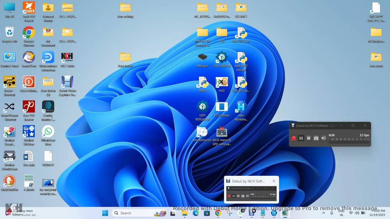Open Recycle Bin on the desktop
Screen dimensions: 390x219
click(9, 35)
